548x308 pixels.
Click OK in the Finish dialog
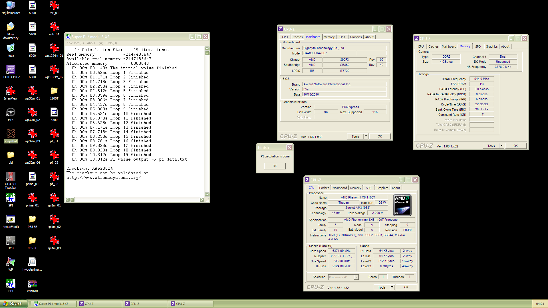pos(275,166)
